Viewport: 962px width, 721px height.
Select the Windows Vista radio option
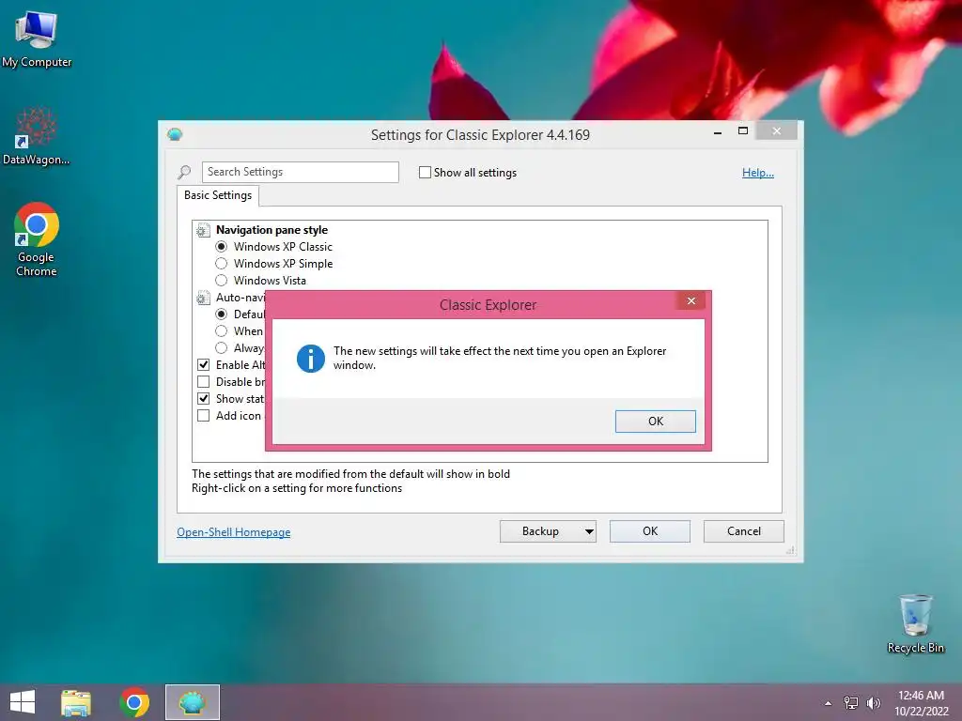(222, 280)
